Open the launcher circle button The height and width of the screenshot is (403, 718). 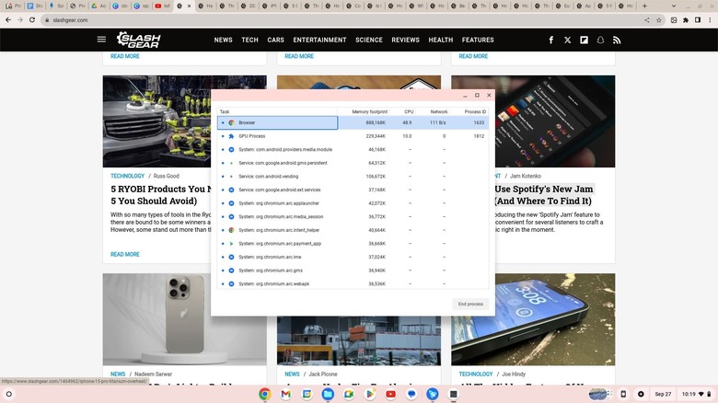[8, 394]
